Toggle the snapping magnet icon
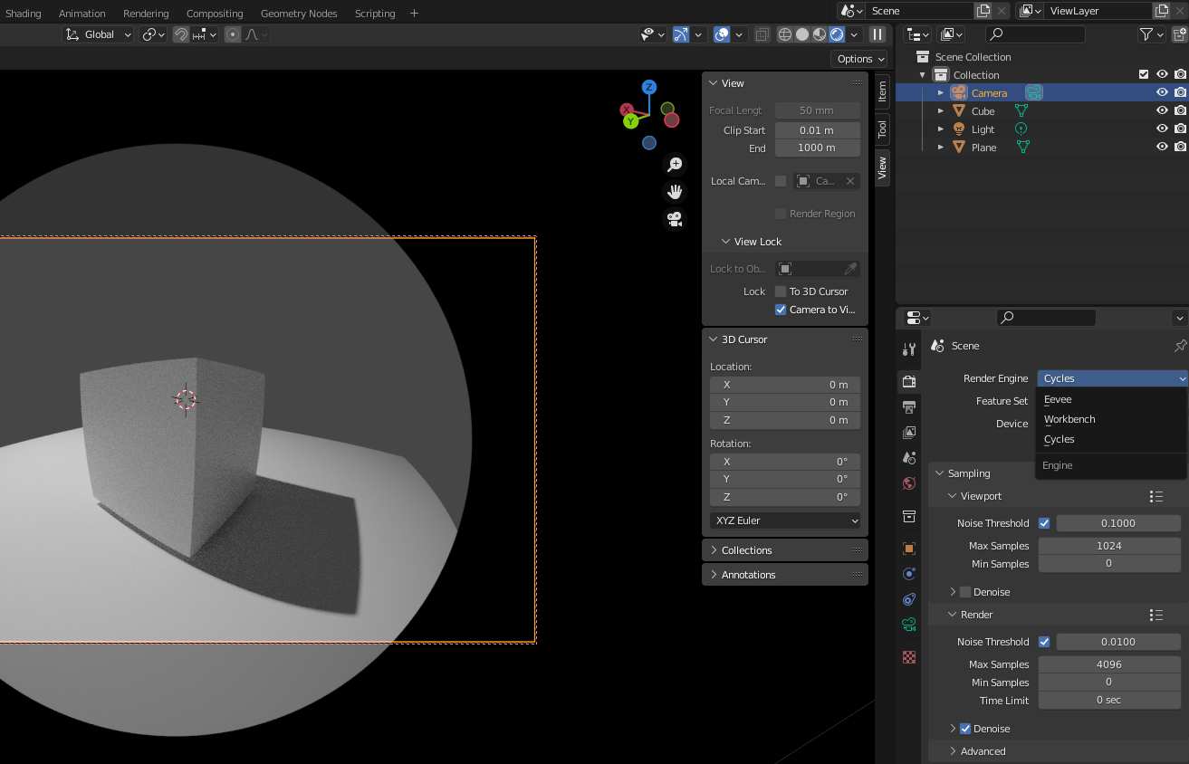This screenshot has width=1189, height=764. tap(181, 34)
